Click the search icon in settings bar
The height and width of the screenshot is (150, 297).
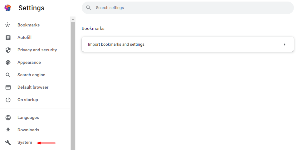(x=89, y=8)
